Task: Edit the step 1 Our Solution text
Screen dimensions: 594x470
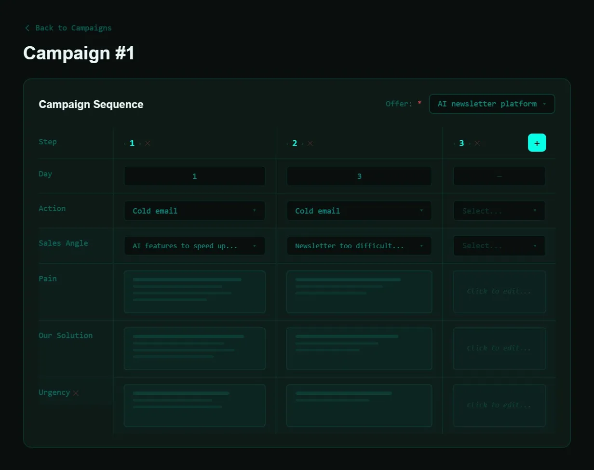Action: pos(194,349)
